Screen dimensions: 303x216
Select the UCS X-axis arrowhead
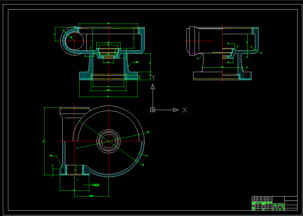click(x=176, y=110)
